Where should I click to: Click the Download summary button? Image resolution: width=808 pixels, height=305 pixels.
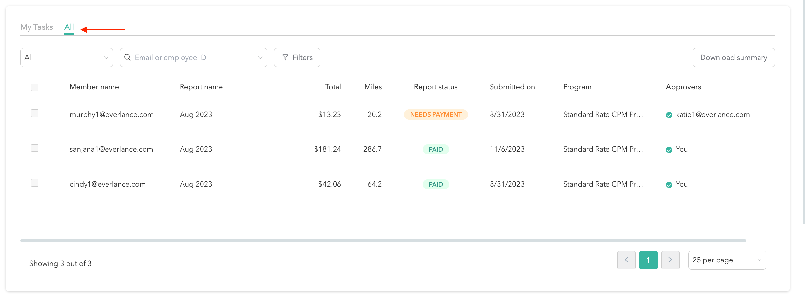click(x=733, y=58)
